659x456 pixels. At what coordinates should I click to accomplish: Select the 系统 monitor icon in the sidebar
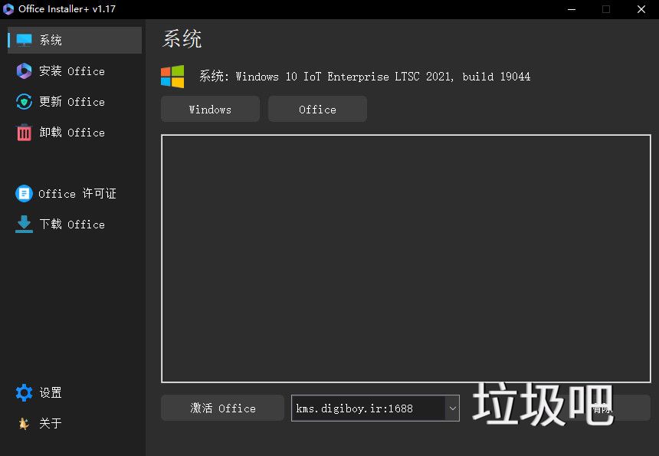pos(24,39)
